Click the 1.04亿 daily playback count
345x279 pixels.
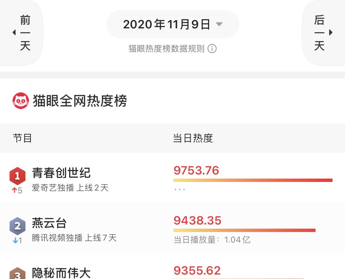pos(237,240)
